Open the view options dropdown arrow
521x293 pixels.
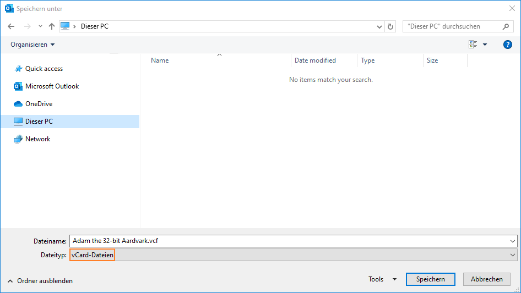485,45
